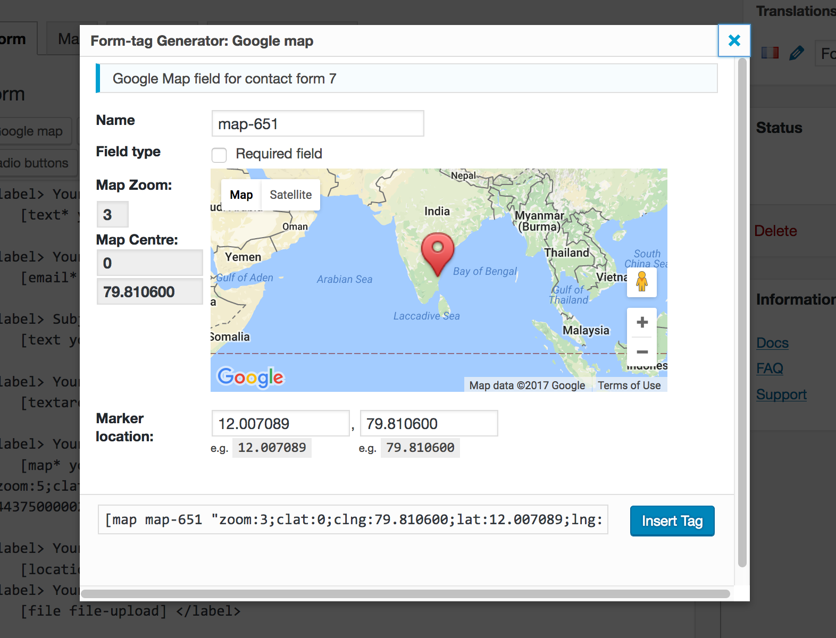This screenshot has height=638, width=836.
Task: Zoom out the map with the minus button
Action: coord(642,352)
